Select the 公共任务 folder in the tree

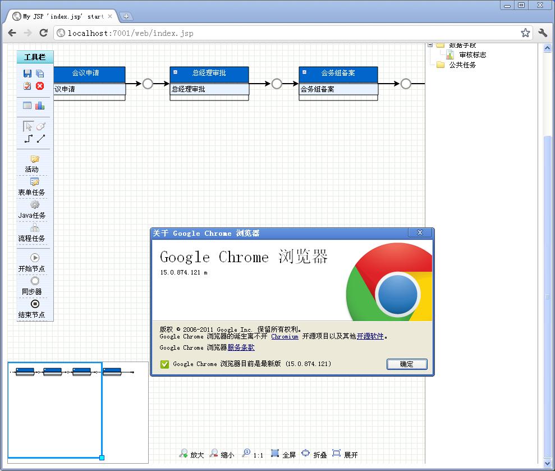pyautogui.click(x=462, y=65)
